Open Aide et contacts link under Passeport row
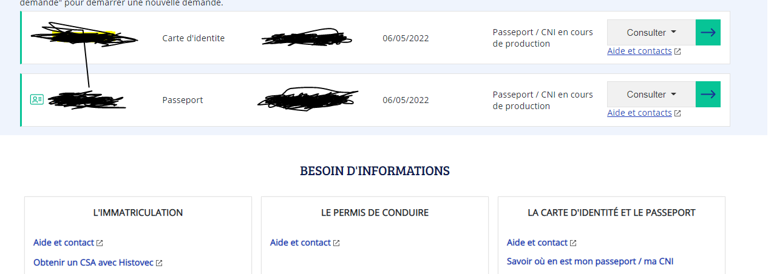The height and width of the screenshot is (274, 771). click(639, 113)
